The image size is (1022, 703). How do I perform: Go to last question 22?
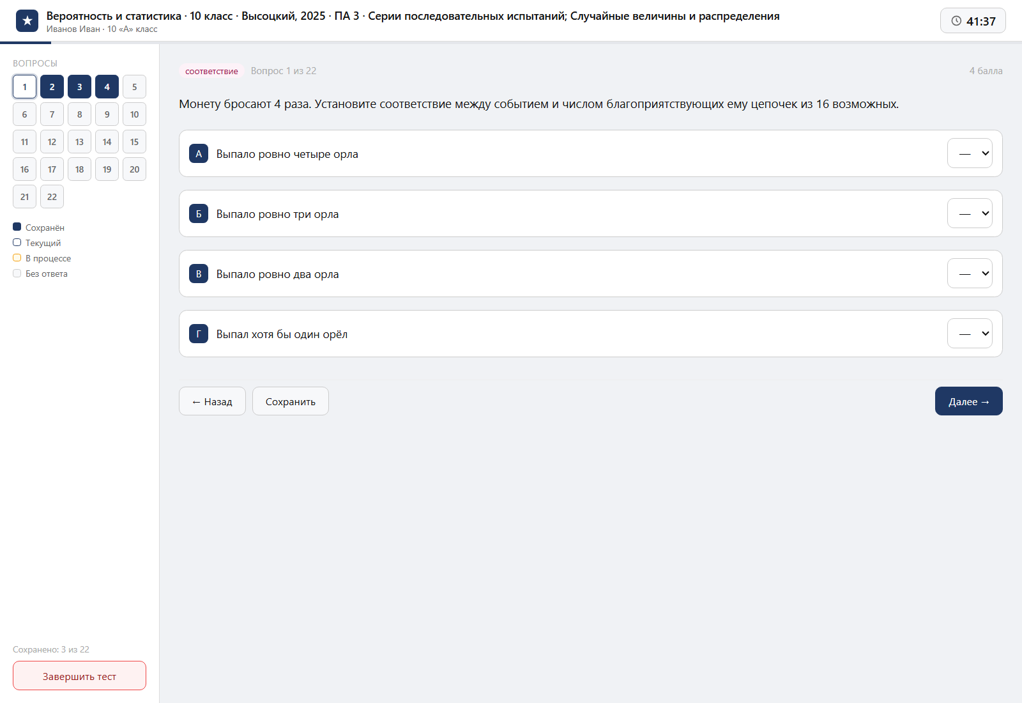tap(52, 197)
